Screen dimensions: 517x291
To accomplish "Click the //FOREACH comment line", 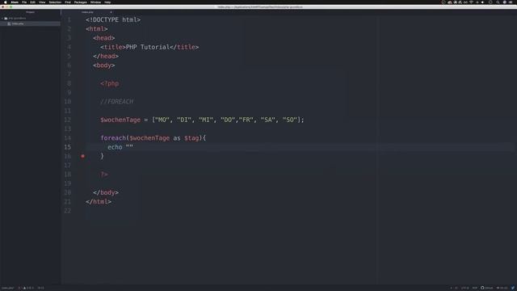I will click(x=117, y=102).
